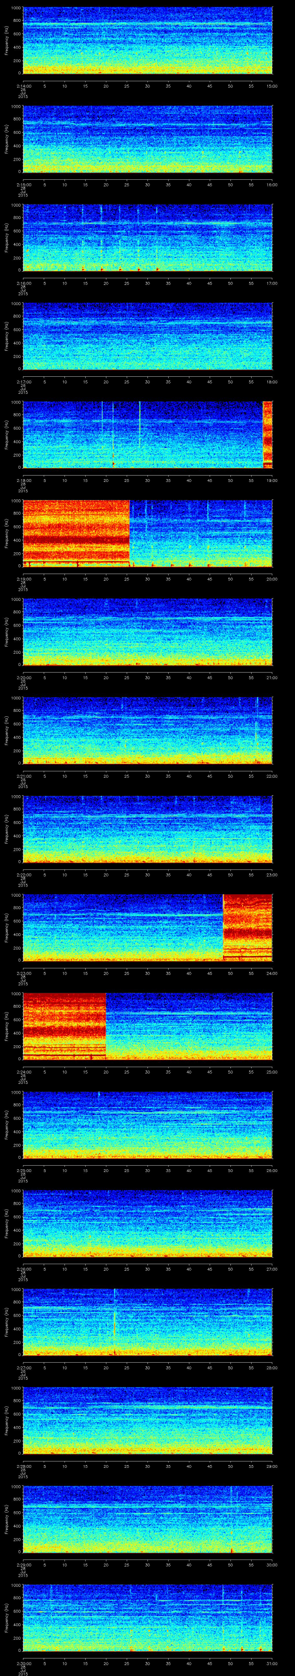The height and width of the screenshot is (1676, 295).
Task: Select the 31:00 end time label
Action: tap(272, 1663)
